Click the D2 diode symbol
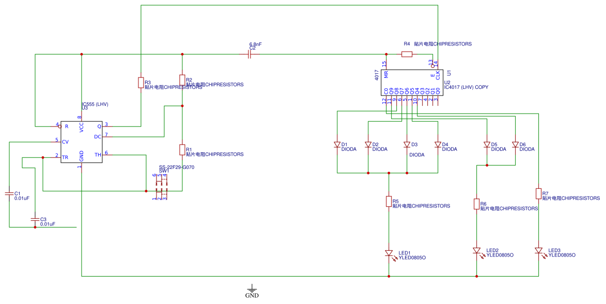This screenshot has width=606, height=304. tap(368, 145)
